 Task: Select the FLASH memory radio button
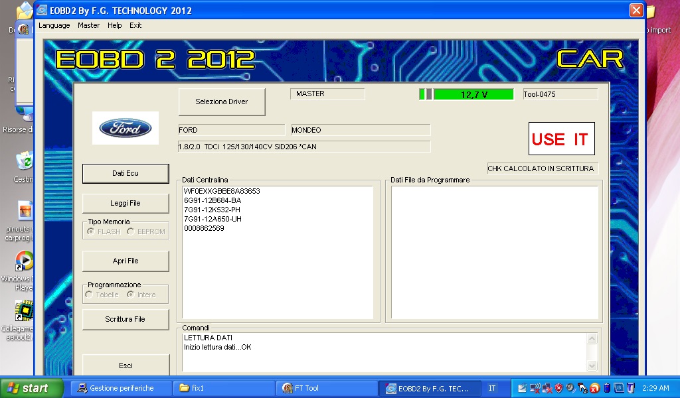tap(90, 232)
